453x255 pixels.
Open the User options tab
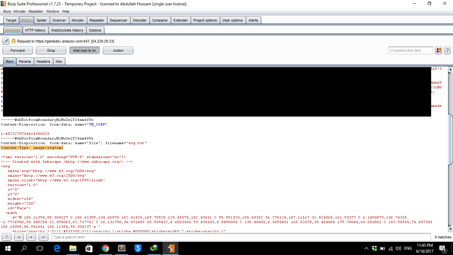[232, 20]
